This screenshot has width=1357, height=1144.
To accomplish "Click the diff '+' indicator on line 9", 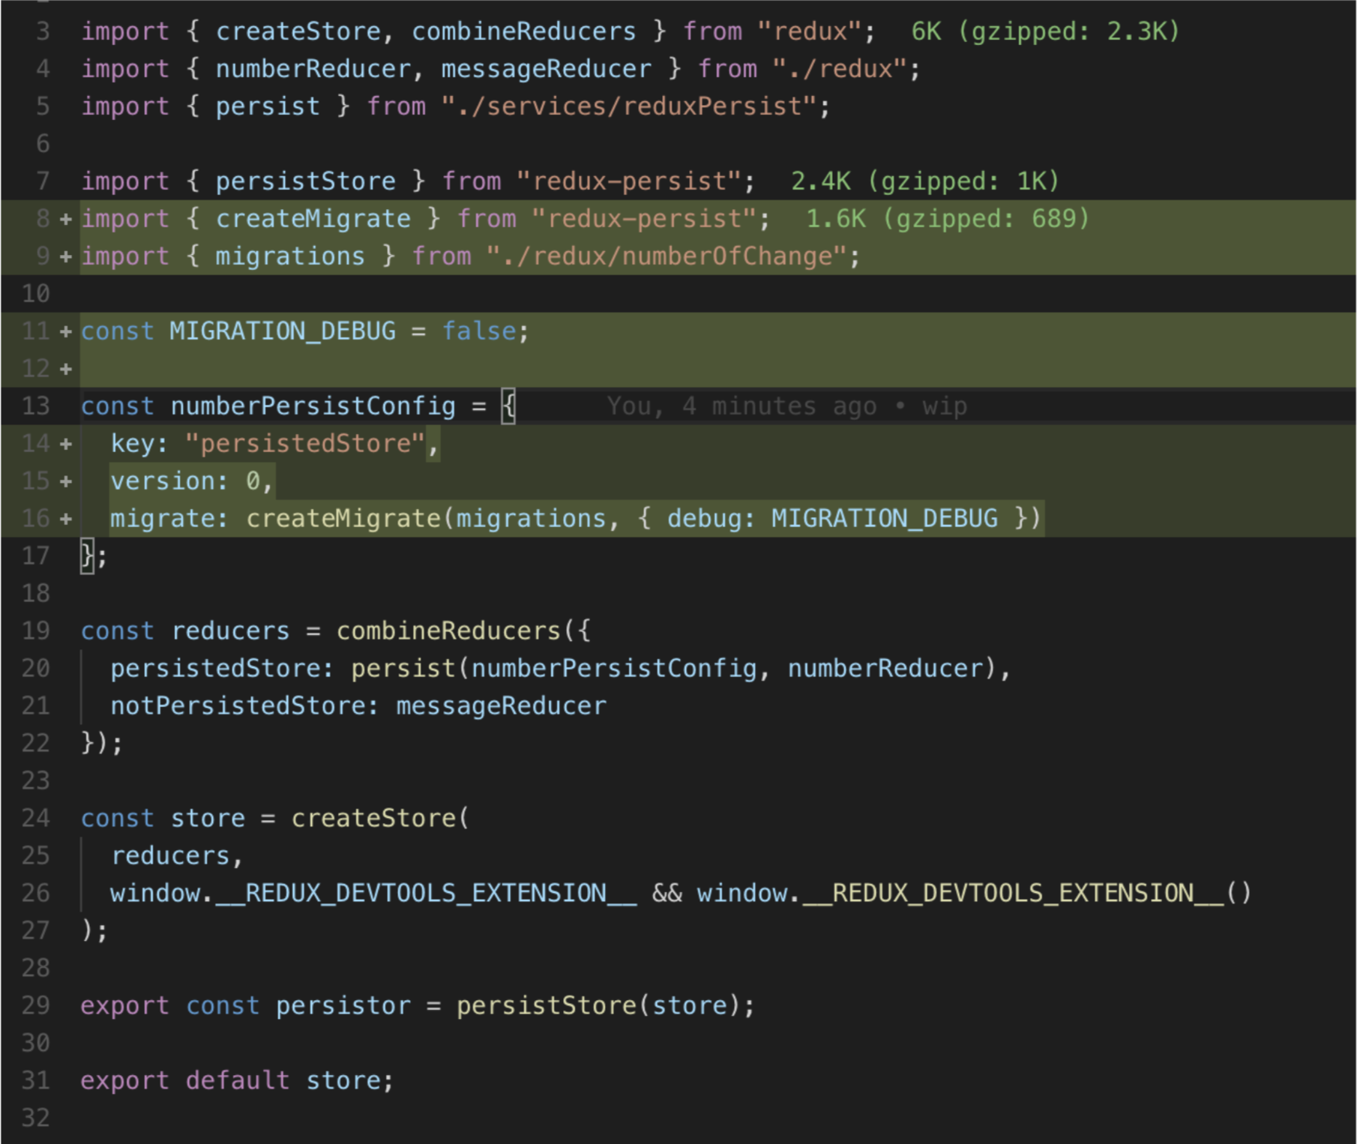I will (64, 256).
